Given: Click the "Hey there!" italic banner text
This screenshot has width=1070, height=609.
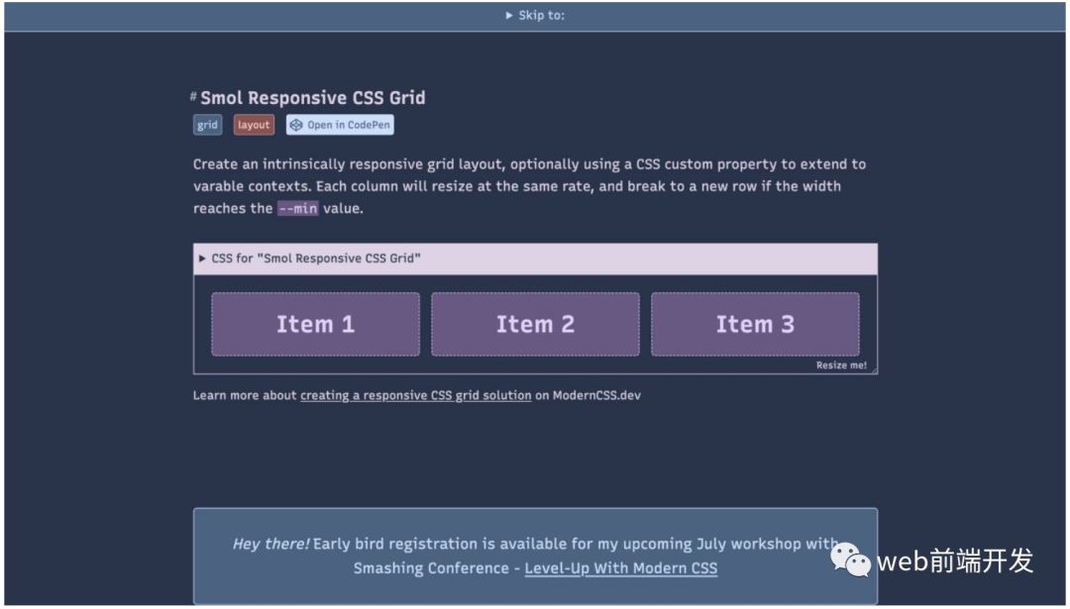Looking at the screenshot, I should pos(270,544).
